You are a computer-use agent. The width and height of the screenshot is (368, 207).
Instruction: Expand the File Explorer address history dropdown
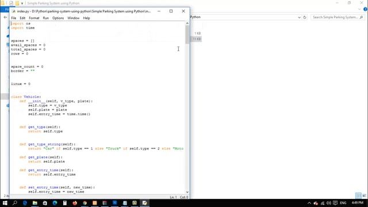tap(299, 17)
